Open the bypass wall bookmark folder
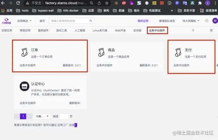The width and height of the screenshot is (218, 140). (x=43, y=10)
